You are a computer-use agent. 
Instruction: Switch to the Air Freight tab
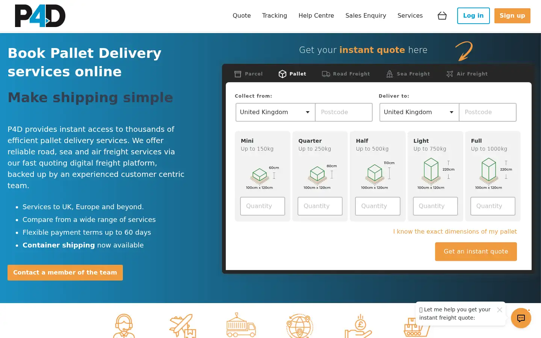tap(467, 74)
